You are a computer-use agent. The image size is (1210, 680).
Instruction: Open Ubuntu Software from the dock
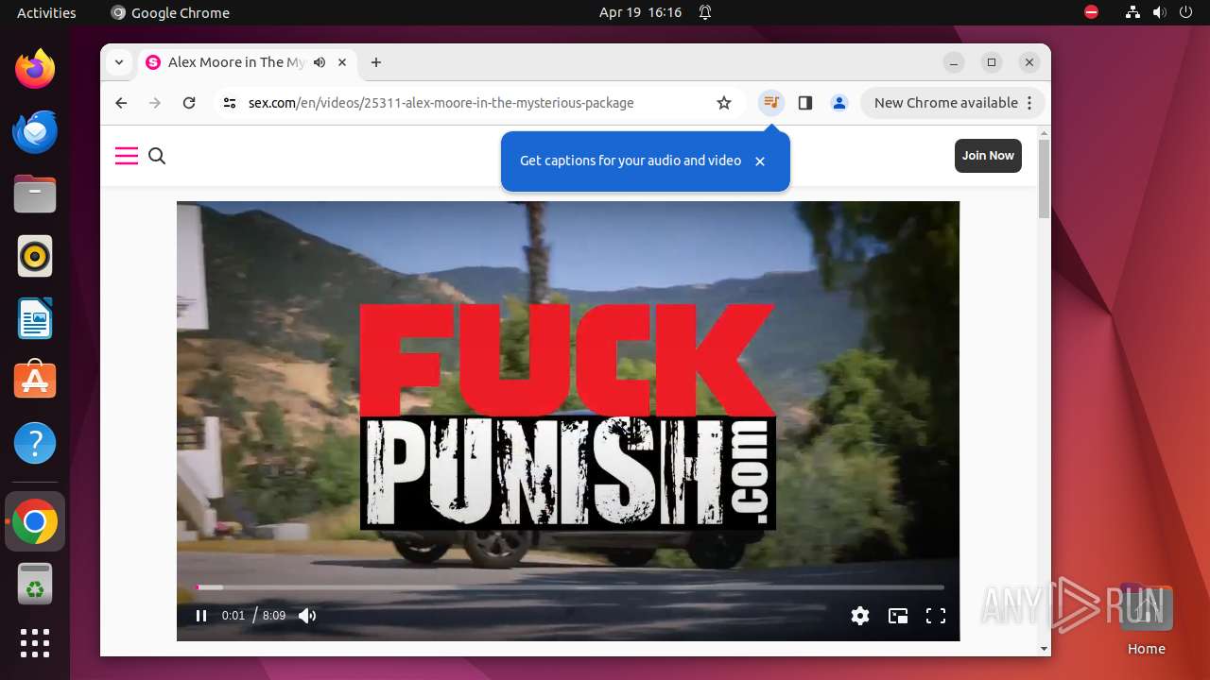click(35, 381)
